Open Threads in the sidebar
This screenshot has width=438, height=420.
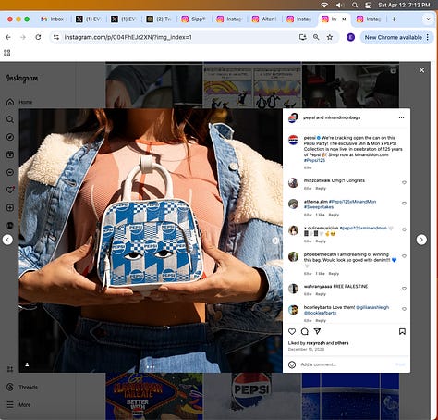point(22,388)
